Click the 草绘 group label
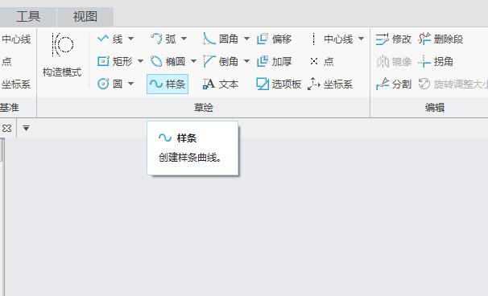Image resolution: width=488 pixels, height=296 pixels. (204, 108)
